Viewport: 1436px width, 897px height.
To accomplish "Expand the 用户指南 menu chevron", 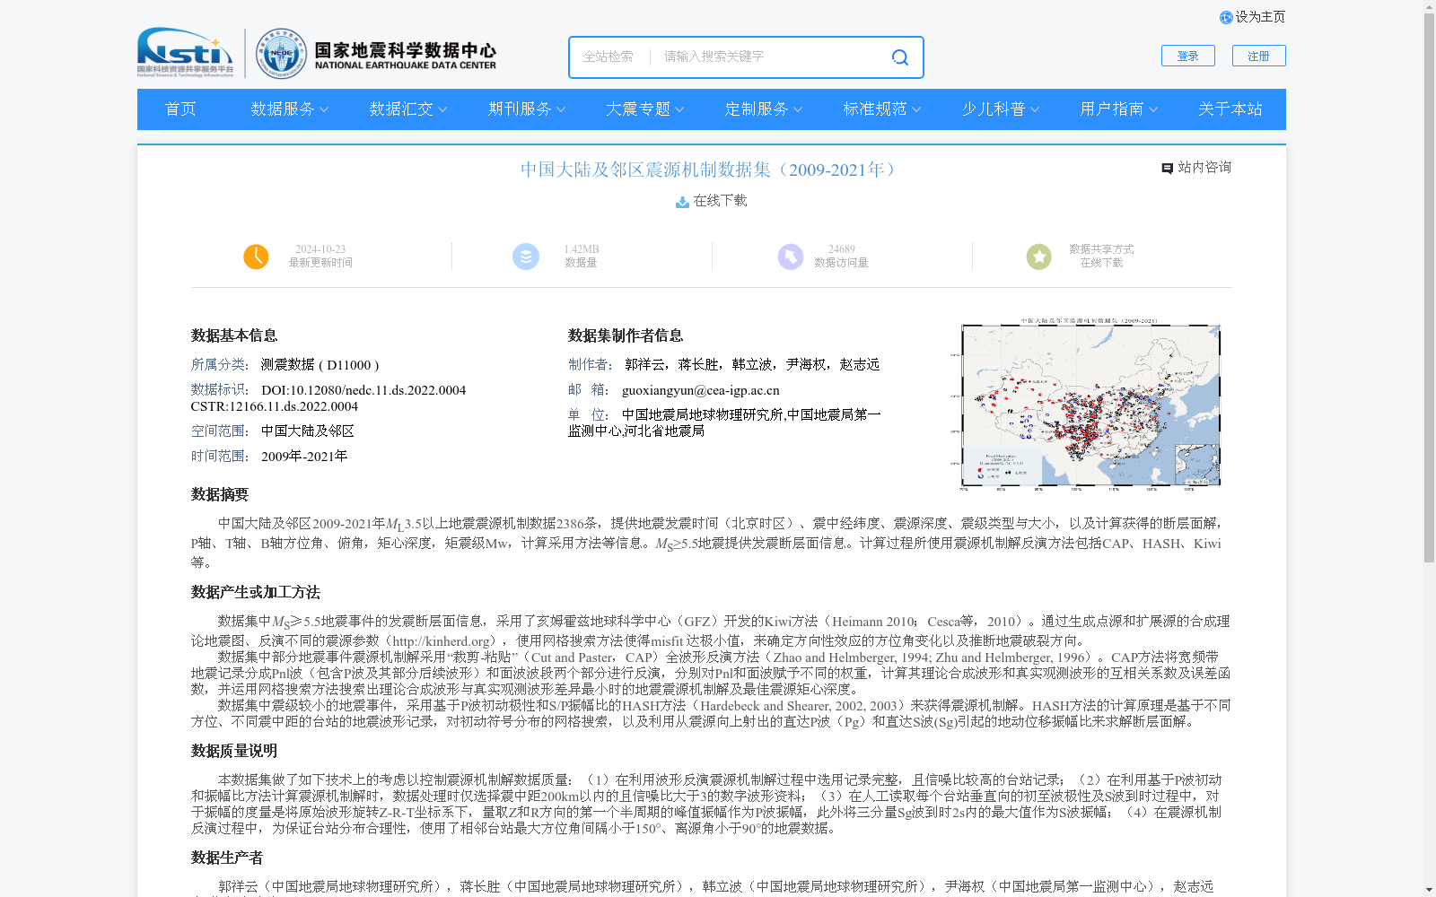I will 1153,109.
